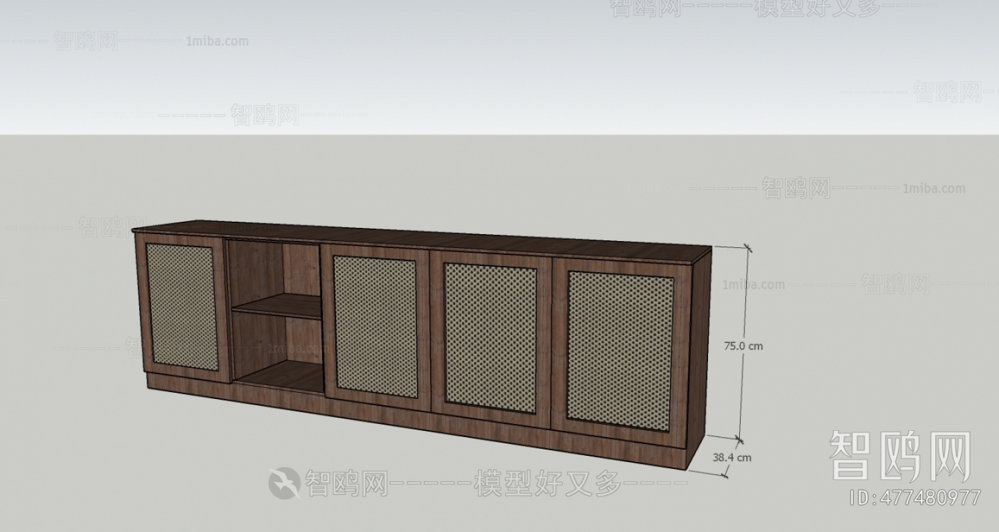
Task: Select the open shelf compartment's middle shelf
Action: coord(277,305)
